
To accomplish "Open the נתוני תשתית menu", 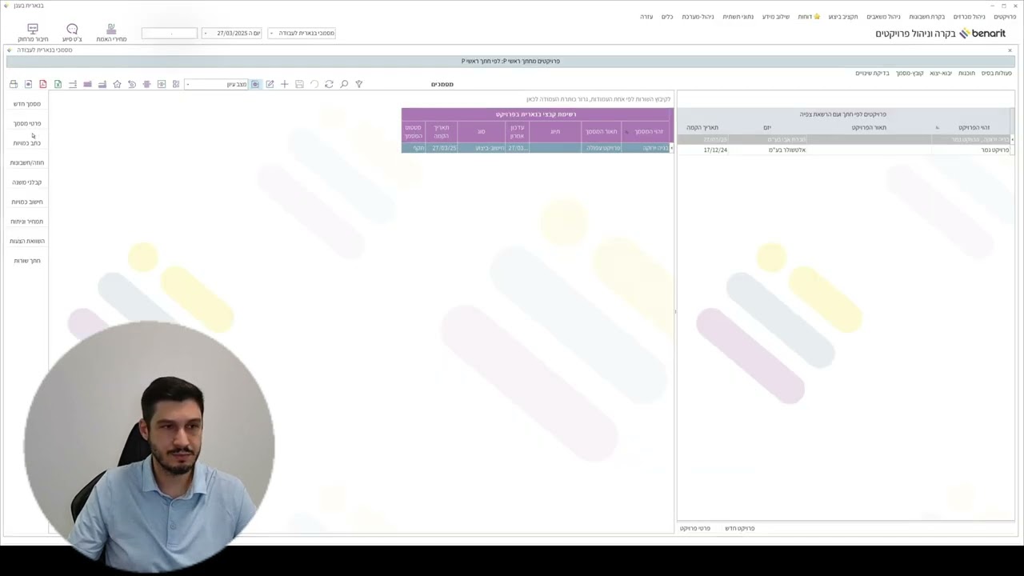I will pos(738,17).
